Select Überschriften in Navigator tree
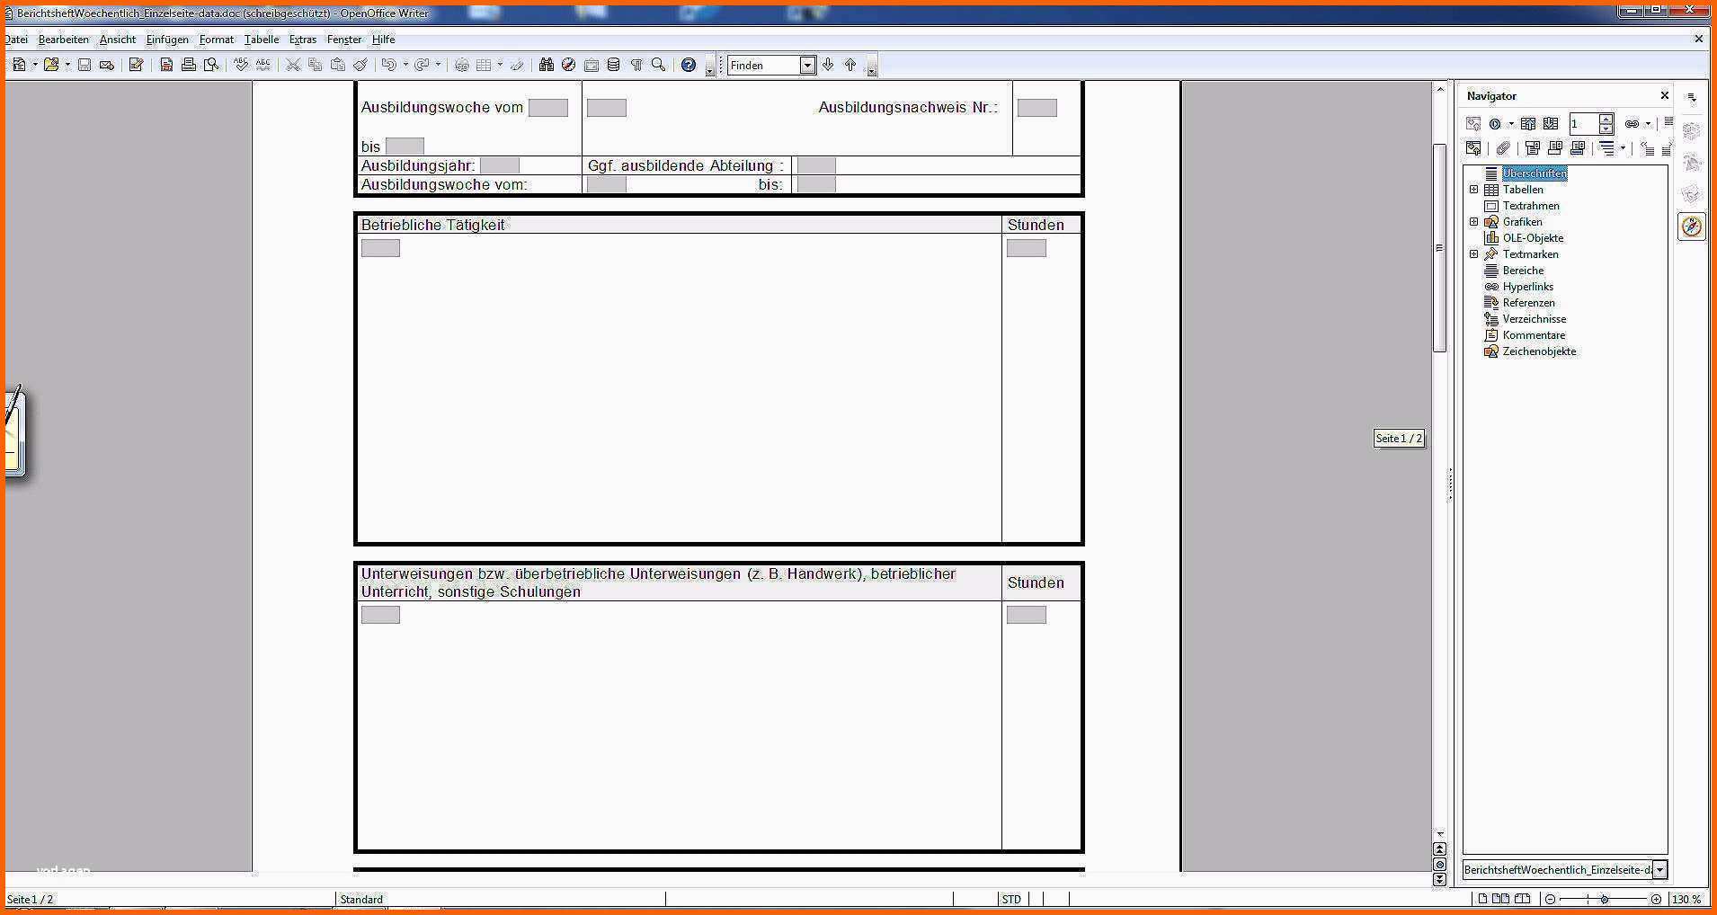Viewport: 1717px width, 915px height. pyautogui.click(x=1535, y=173)
